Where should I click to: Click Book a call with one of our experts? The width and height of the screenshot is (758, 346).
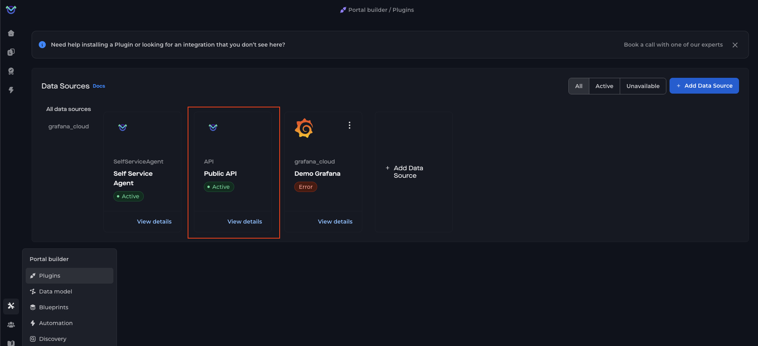click(x=673, y=45)
